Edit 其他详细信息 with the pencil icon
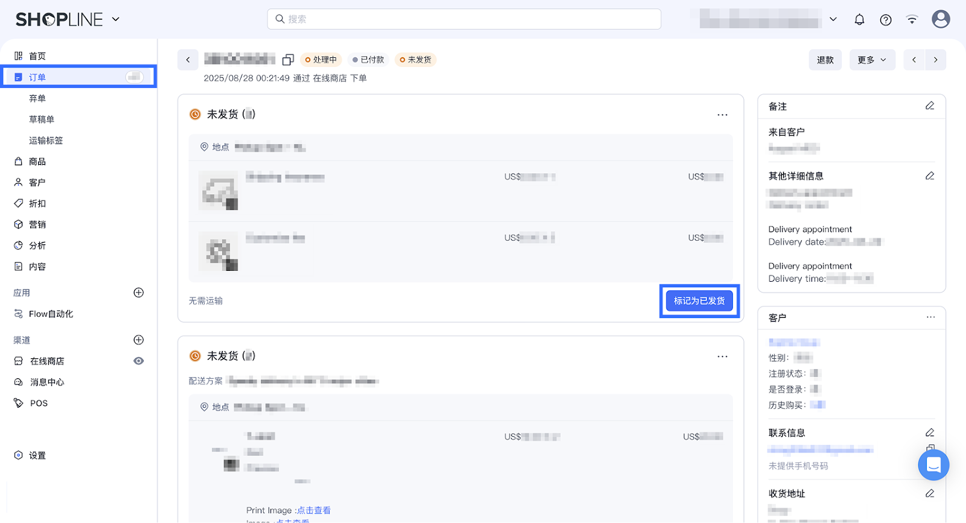 coord(930,176)
